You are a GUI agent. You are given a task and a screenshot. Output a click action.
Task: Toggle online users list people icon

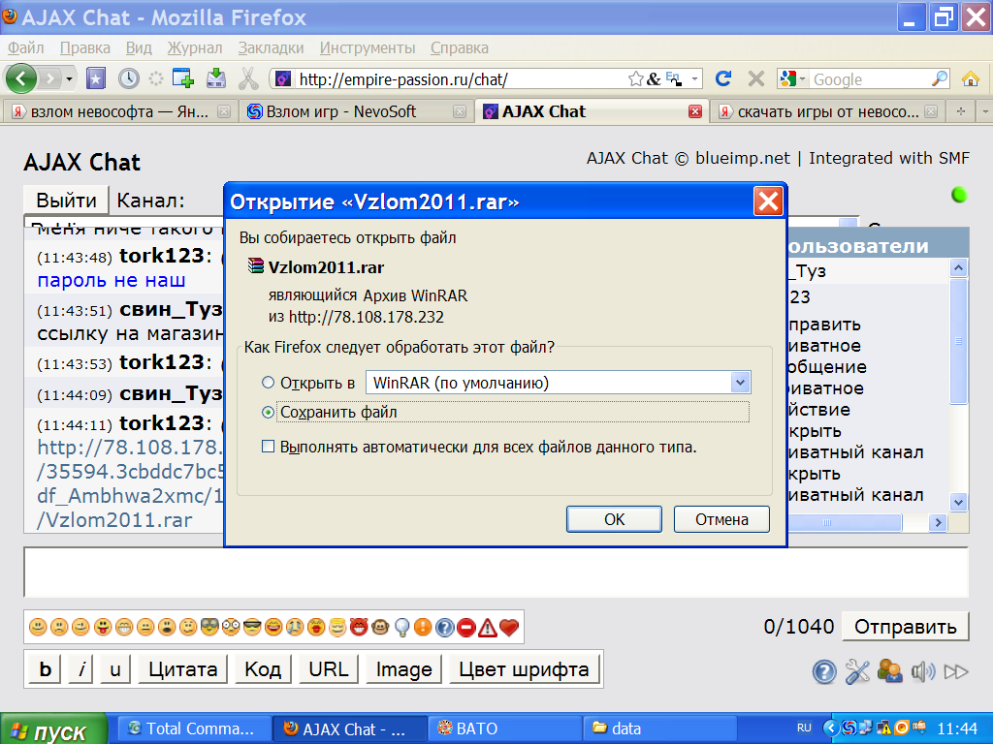coord(890,672)
